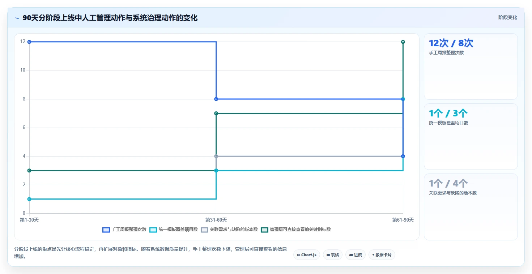Click the chart title starting with 90天分阶段上线
Screen dimensions: 532x274
(110, 18)
